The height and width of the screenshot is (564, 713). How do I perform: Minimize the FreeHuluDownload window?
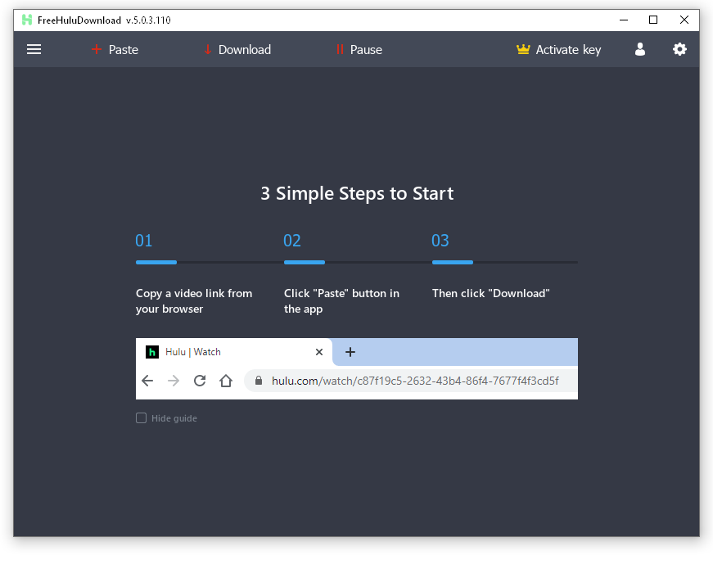624,20
